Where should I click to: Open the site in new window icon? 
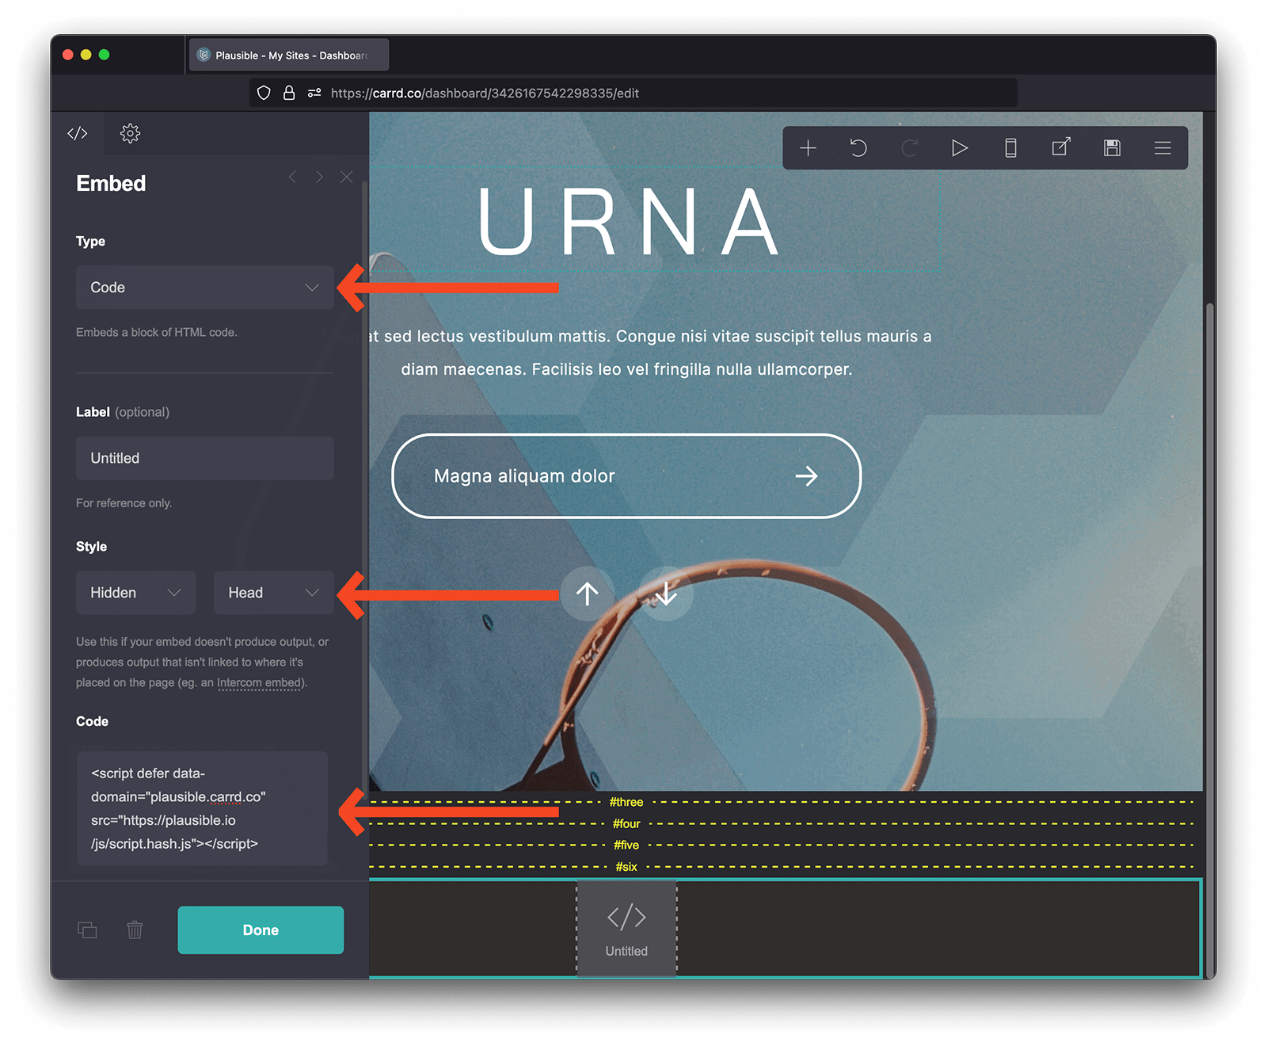pyautogui.click(x=1061, y=148)
